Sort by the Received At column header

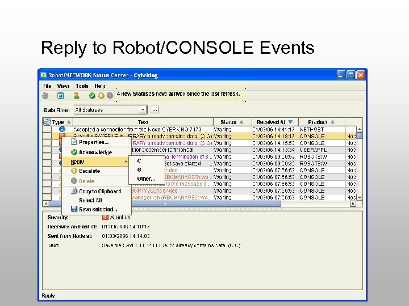[275, 122]
